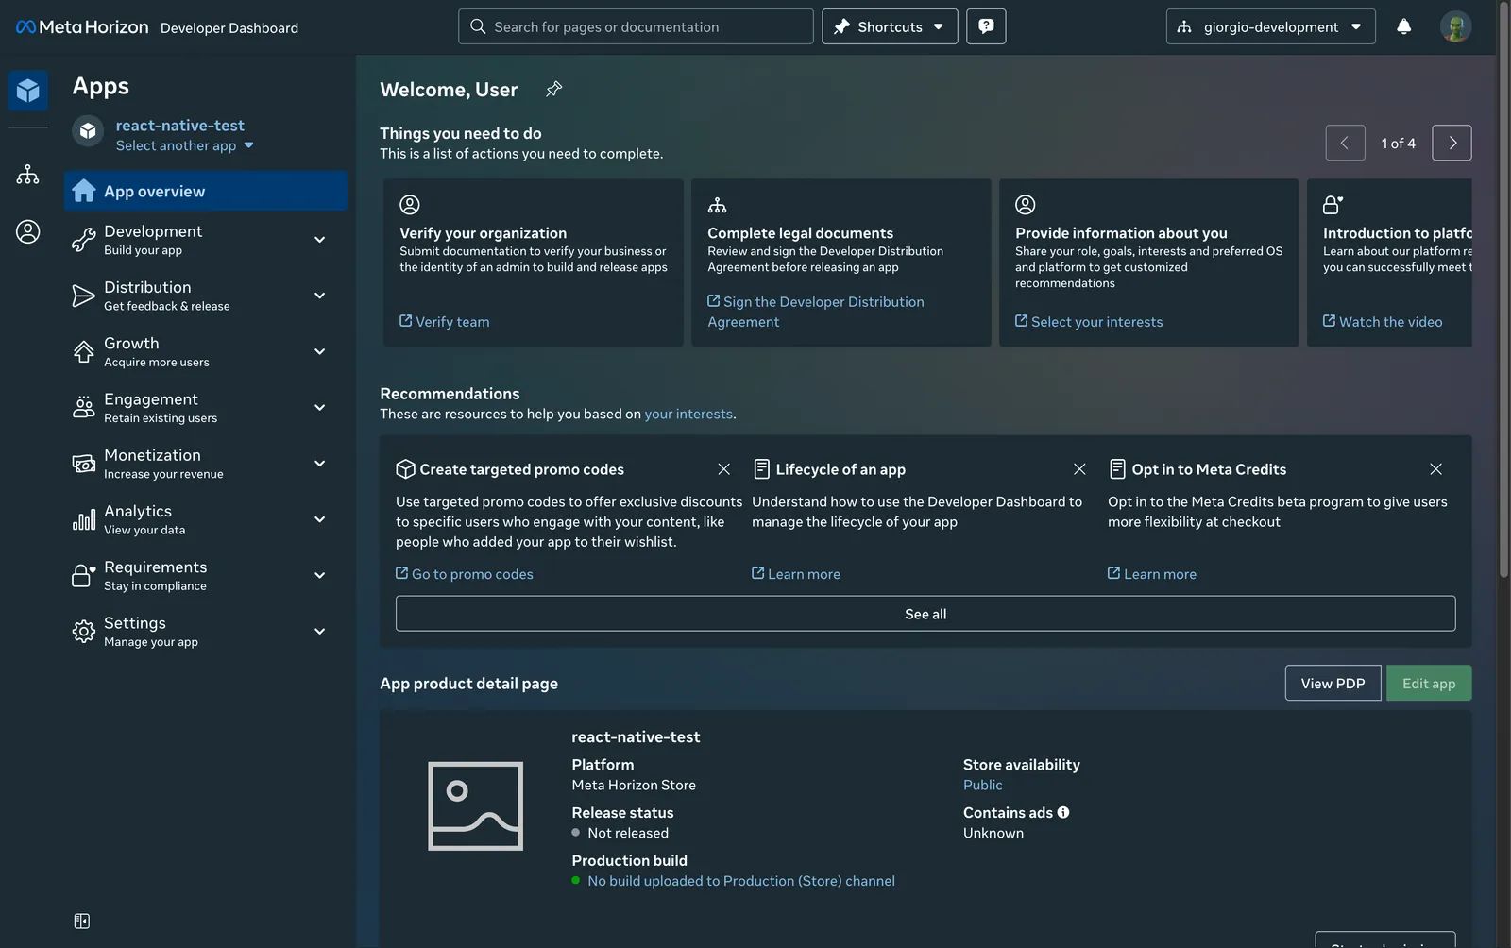Dismiss the Opt in to Meta Credits card

(1436, 469)
